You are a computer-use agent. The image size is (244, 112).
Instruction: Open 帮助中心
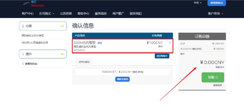tap(83, 13)
